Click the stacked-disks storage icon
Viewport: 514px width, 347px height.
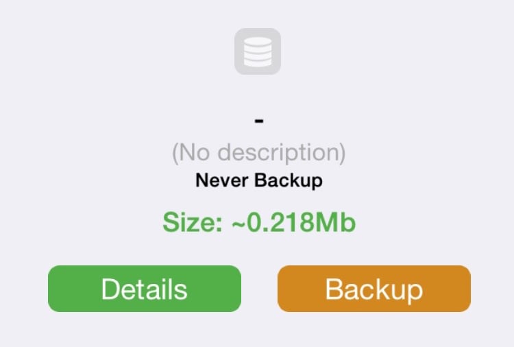click(x=258, y=52)
